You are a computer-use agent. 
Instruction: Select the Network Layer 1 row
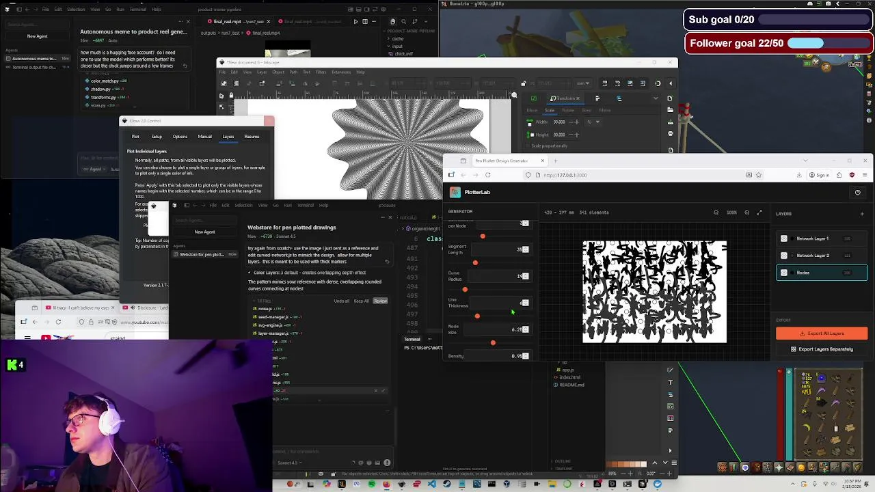822,238
